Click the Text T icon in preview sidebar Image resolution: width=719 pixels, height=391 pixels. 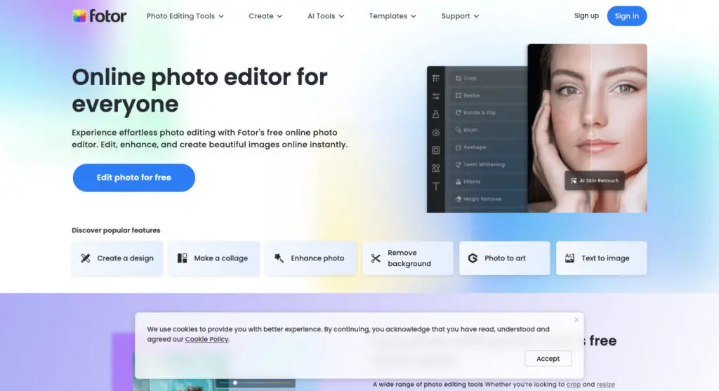coord(436,186)
